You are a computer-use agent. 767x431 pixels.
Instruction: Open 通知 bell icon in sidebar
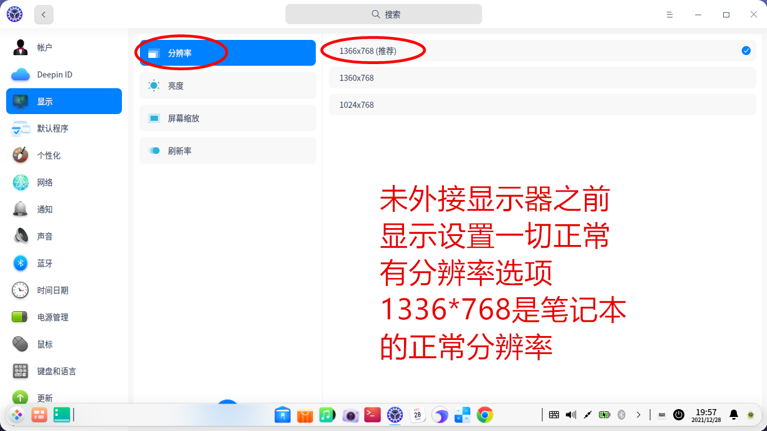click(20, 209)
